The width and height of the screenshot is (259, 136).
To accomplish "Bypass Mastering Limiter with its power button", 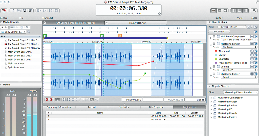I will coord(256,44).
